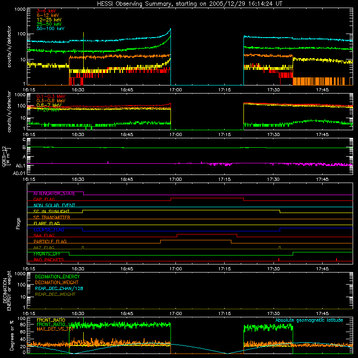This screenshot has width=358, height=358.
Task: Select the 6-12 keV legend label
Action: coord(48,15)
